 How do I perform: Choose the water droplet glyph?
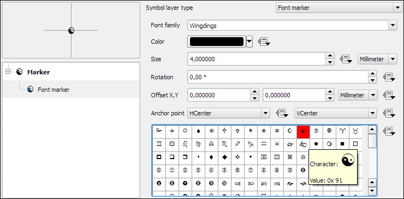point(198,131)
